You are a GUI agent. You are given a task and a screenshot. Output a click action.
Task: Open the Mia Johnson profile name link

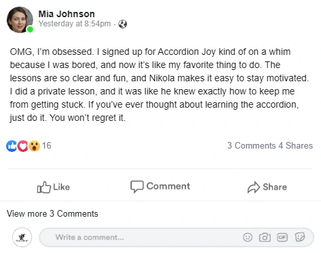[67, 14]
